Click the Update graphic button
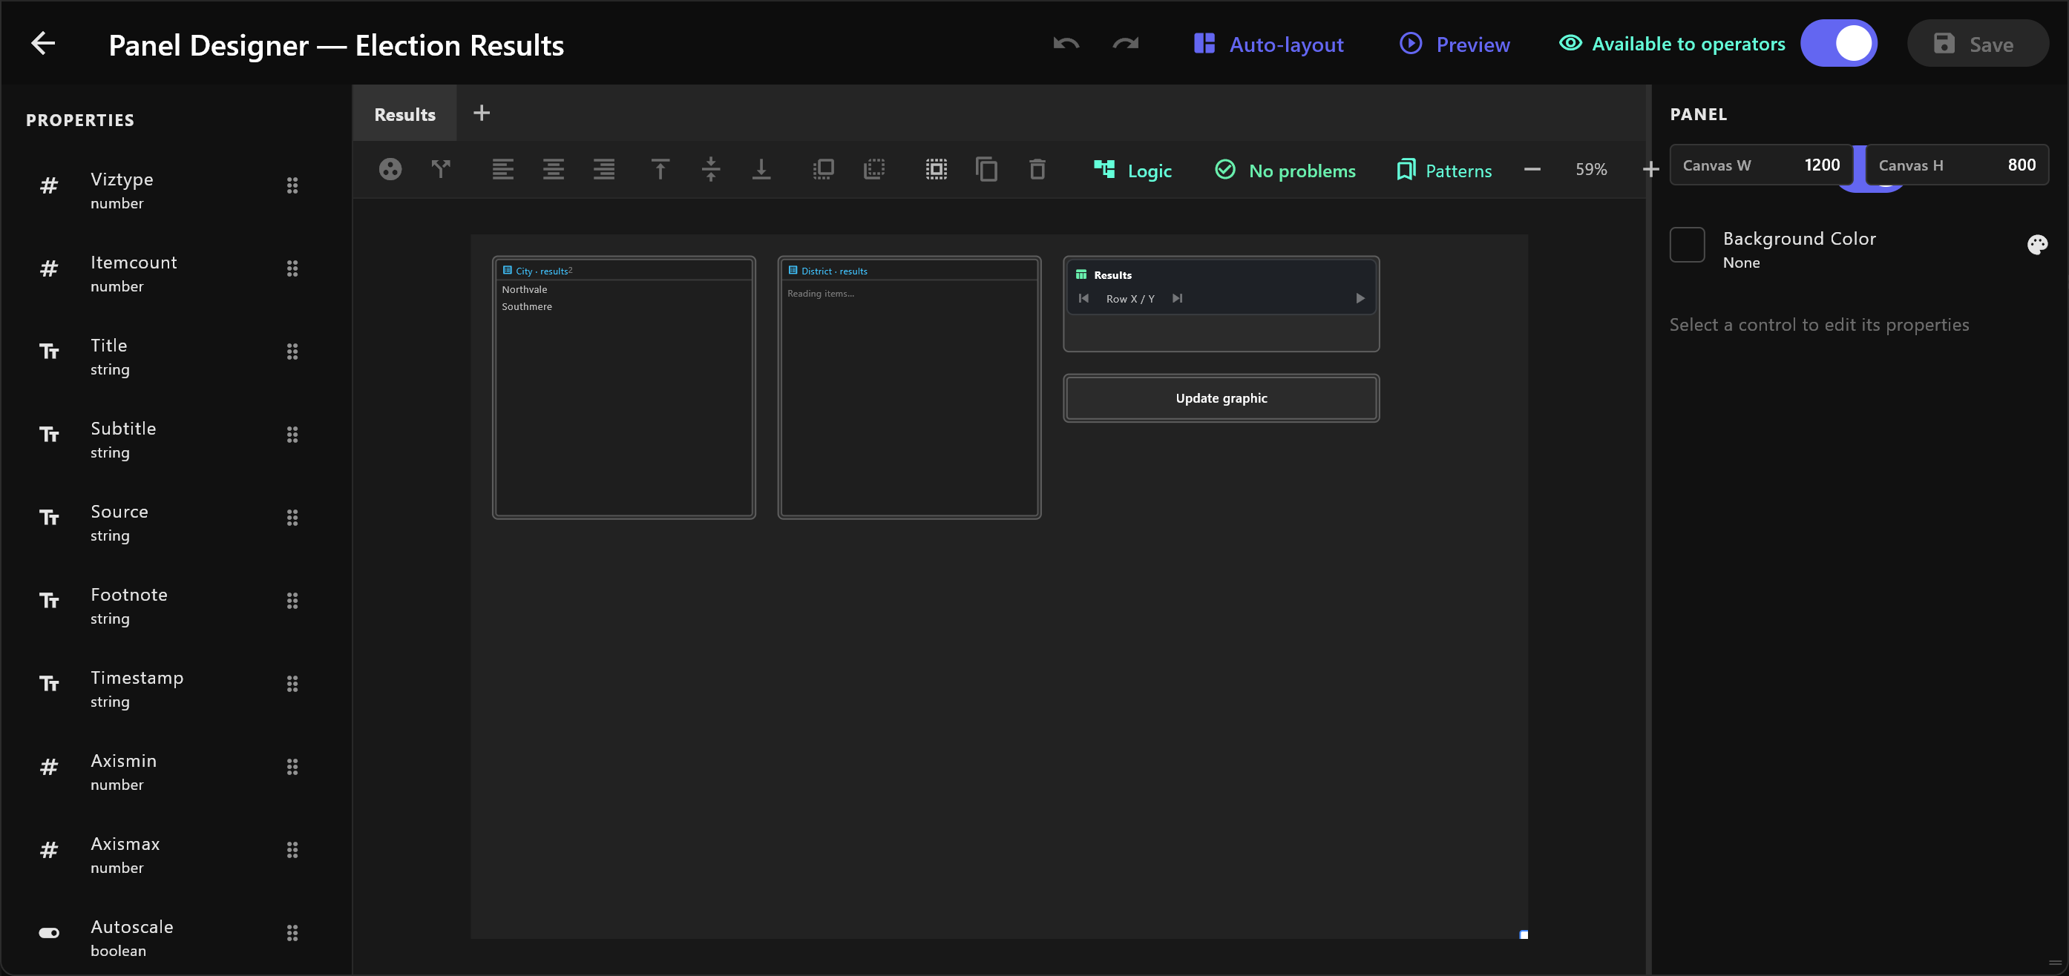2069x976 pixels. [1222, 398]
